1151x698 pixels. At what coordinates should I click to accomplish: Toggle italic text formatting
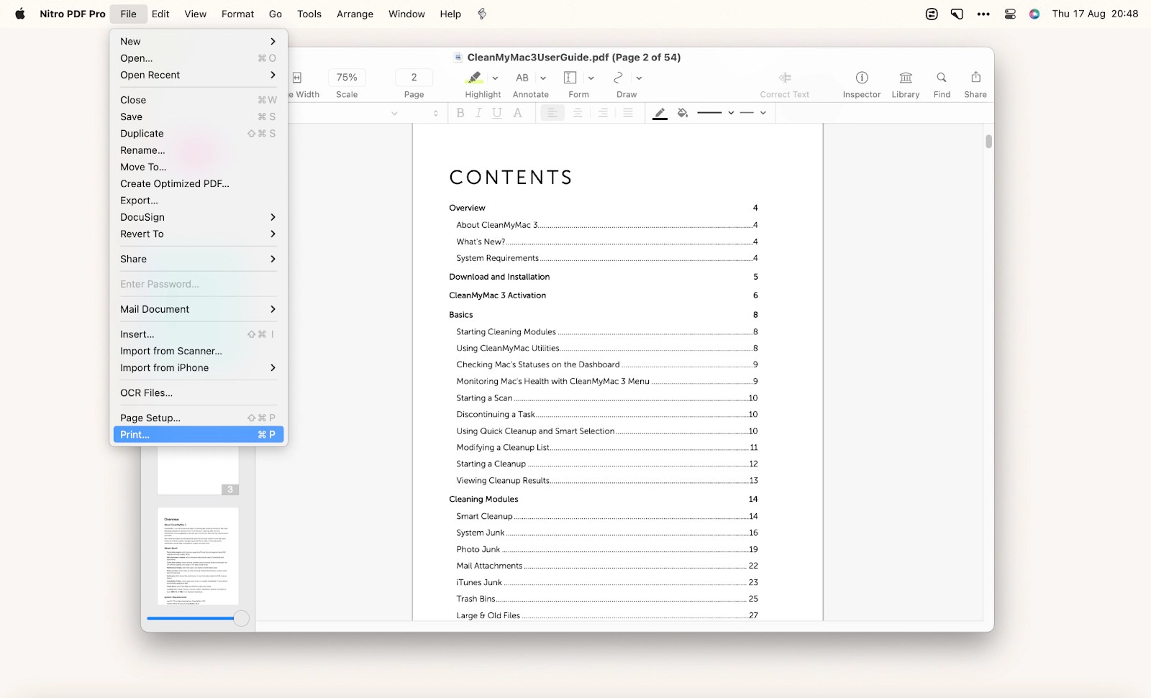[x=478, y=113]
